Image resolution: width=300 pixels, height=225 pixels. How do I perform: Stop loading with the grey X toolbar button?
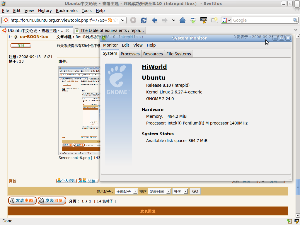(133, 20)
